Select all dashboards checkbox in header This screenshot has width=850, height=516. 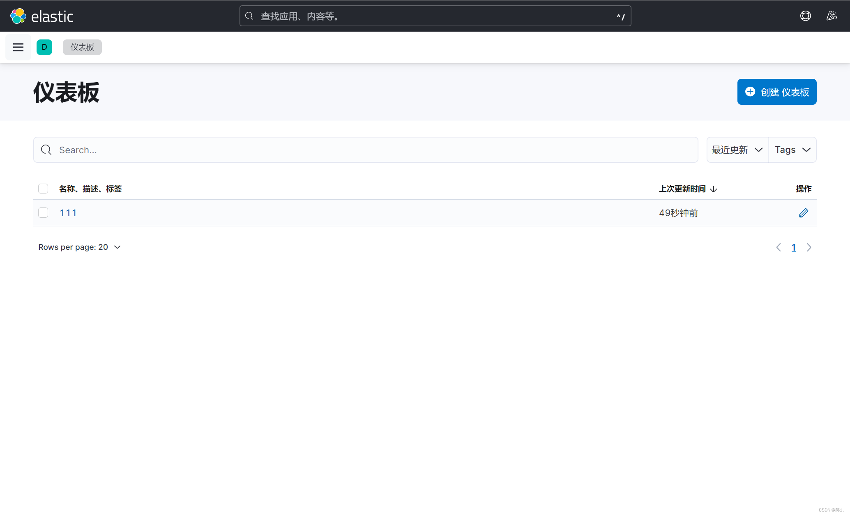coord(43,189)
